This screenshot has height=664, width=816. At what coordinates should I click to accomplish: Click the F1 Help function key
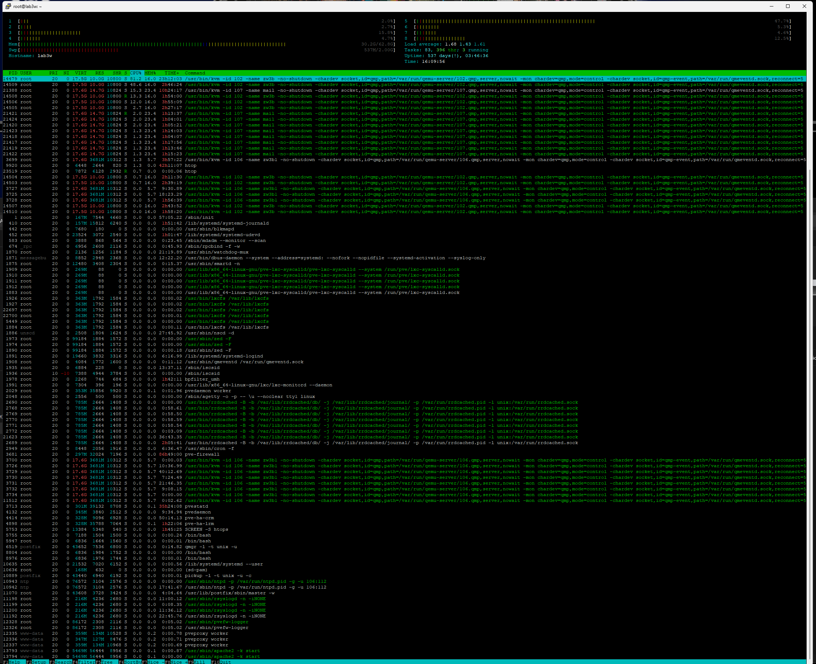(x=12, y=662)
